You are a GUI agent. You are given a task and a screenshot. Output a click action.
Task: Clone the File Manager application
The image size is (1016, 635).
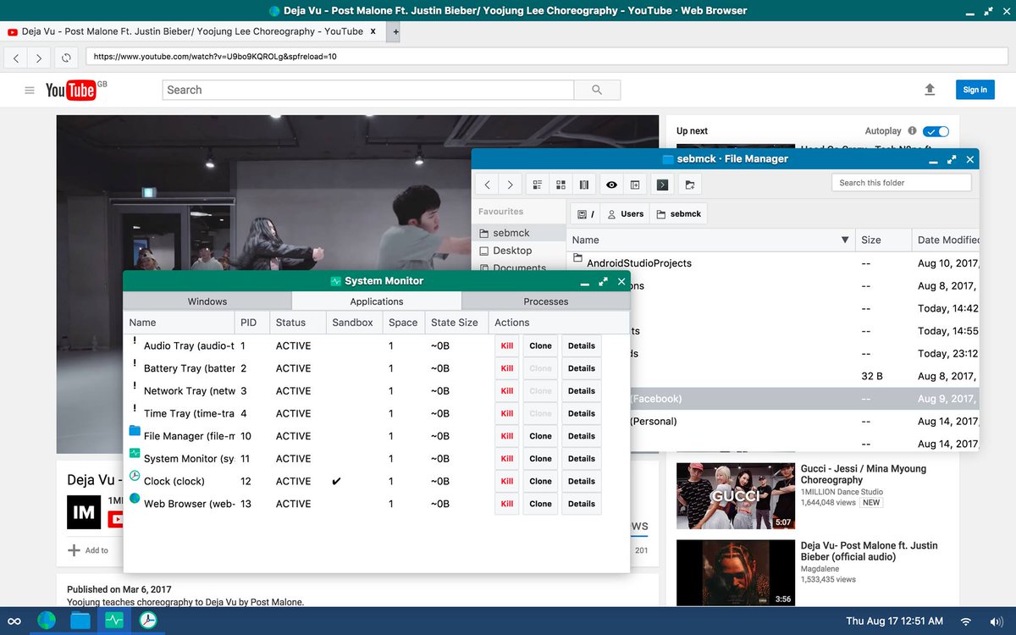[x=540, y=436]
